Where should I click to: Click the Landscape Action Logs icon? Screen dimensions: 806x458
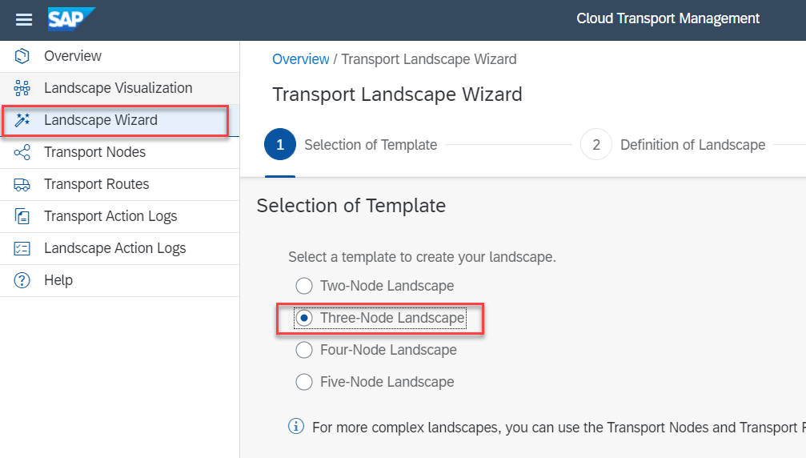tap(22, 248)
